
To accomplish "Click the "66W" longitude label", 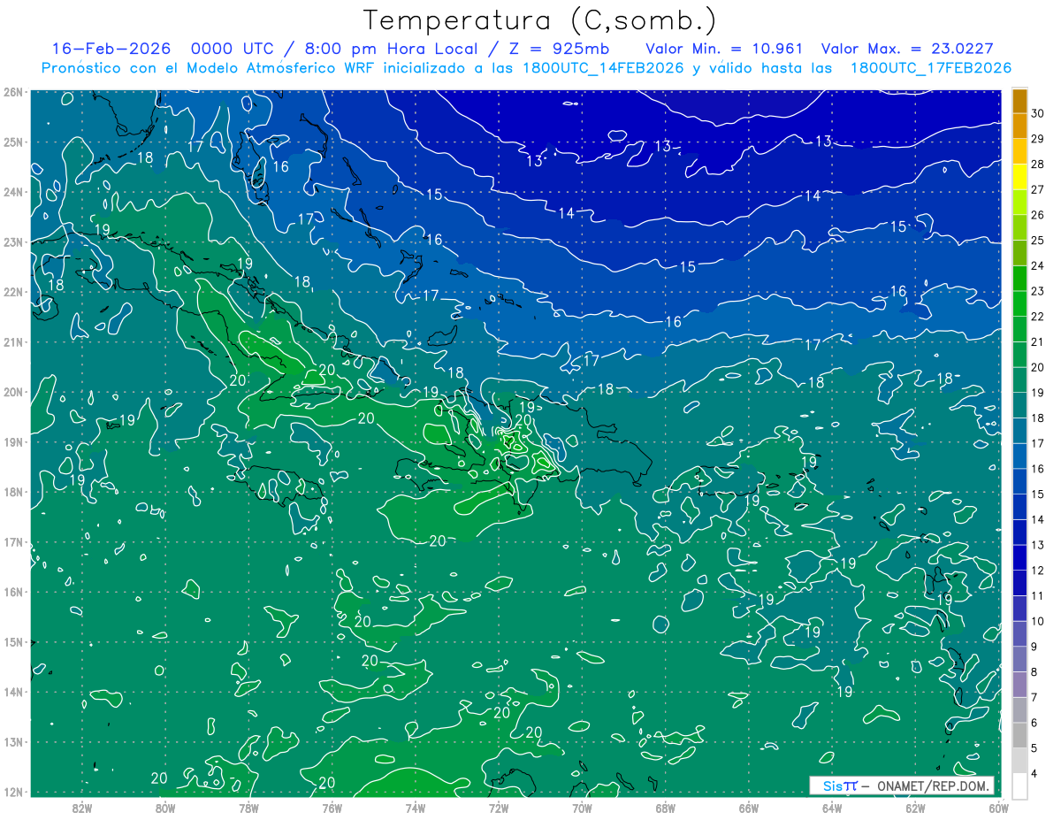I will [x=748, y=808].
